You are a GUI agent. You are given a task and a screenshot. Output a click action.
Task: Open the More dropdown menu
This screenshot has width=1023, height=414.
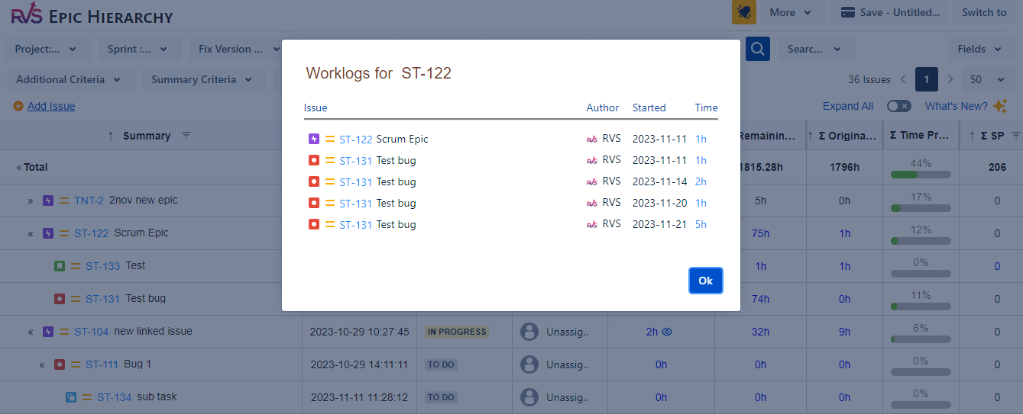[x=792, y=12]
